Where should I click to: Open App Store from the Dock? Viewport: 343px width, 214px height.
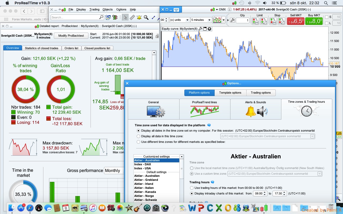click(x=21, y=208)
